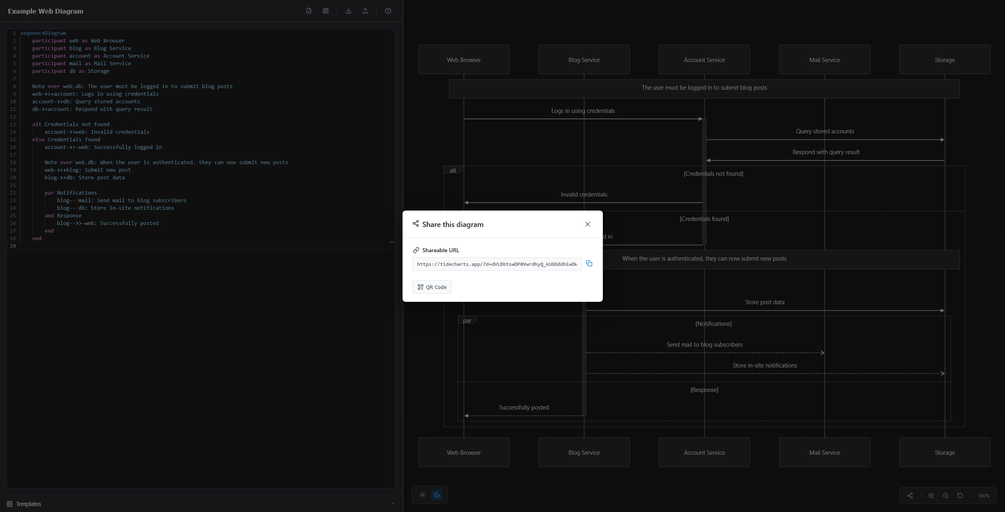This screenshot has height=512, width=1005.
Task: Click the Templates label at bottom
Action: click(x=28, y=504)
